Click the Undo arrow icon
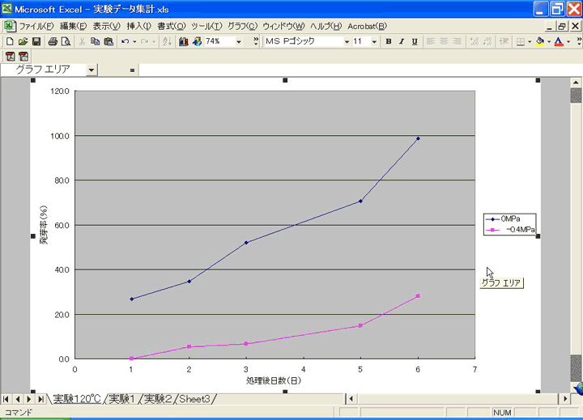 [x=125, y=41]
